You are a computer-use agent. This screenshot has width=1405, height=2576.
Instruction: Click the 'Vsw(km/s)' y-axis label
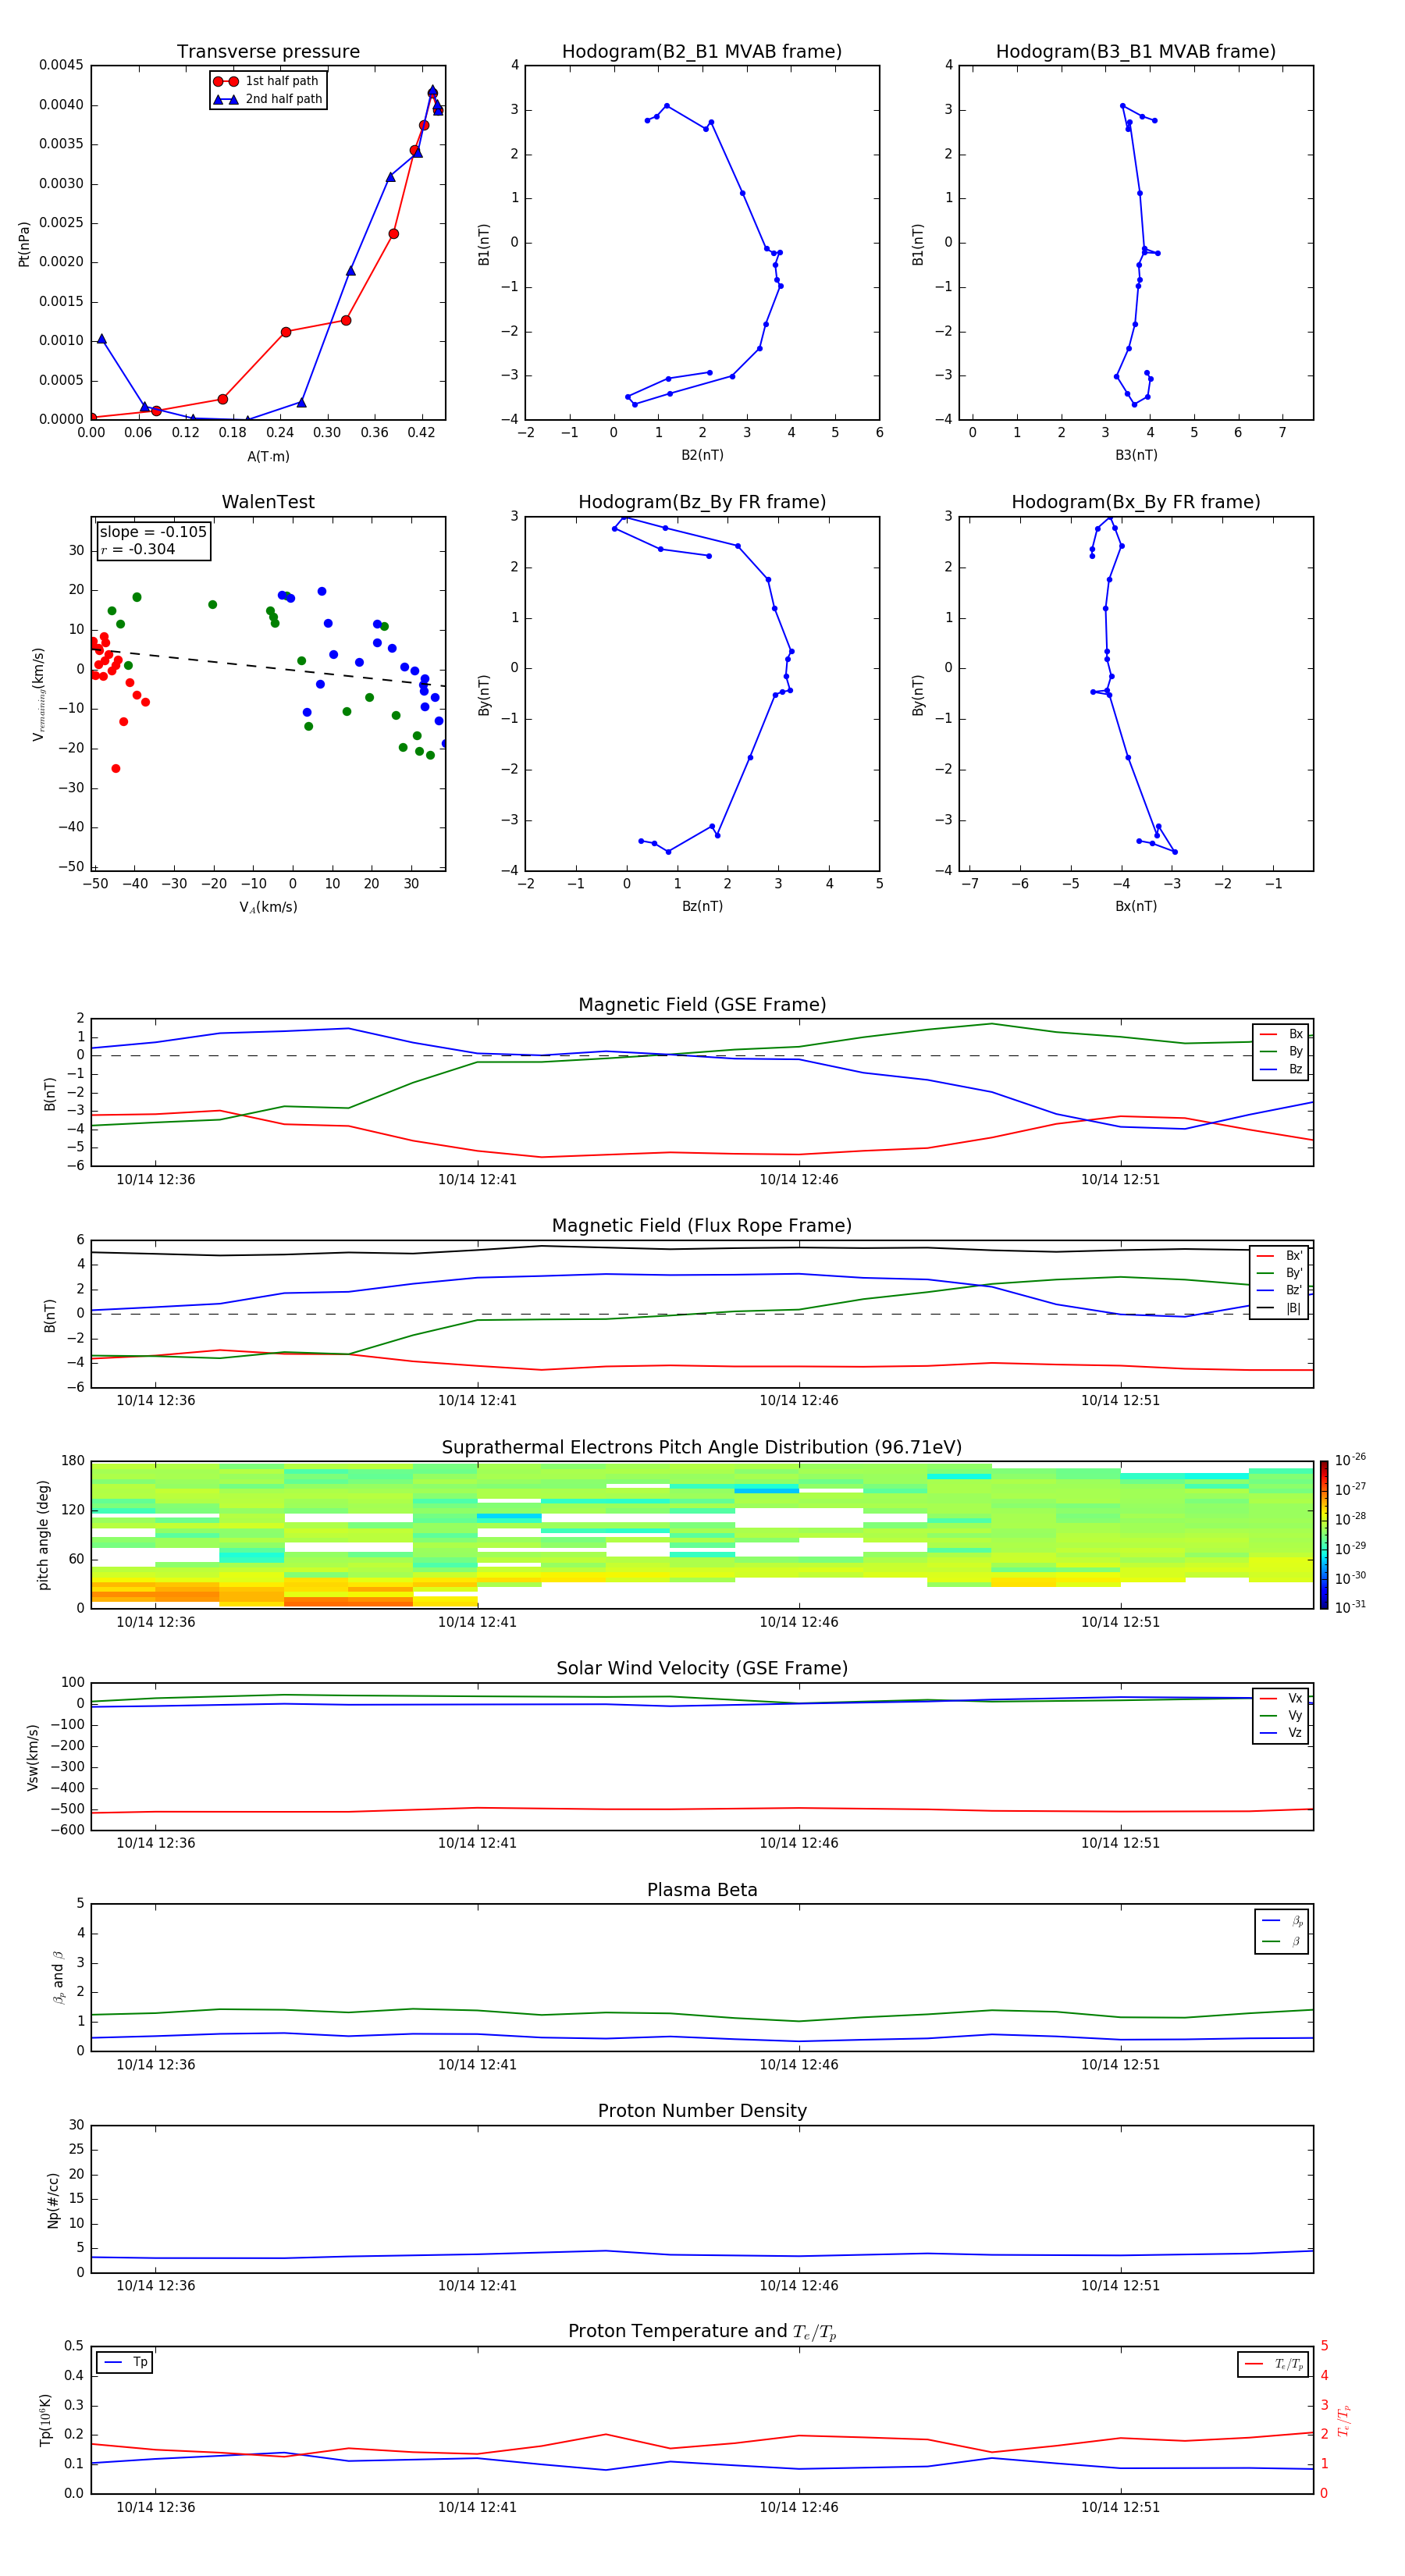[x=33, y=1757]
